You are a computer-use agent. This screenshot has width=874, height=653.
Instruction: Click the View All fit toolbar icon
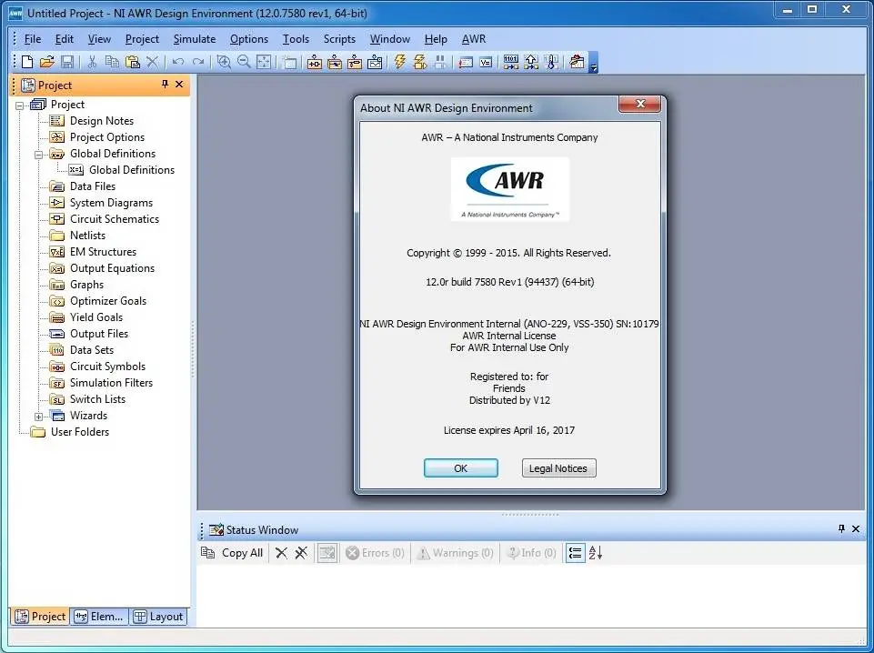(264, 62)
